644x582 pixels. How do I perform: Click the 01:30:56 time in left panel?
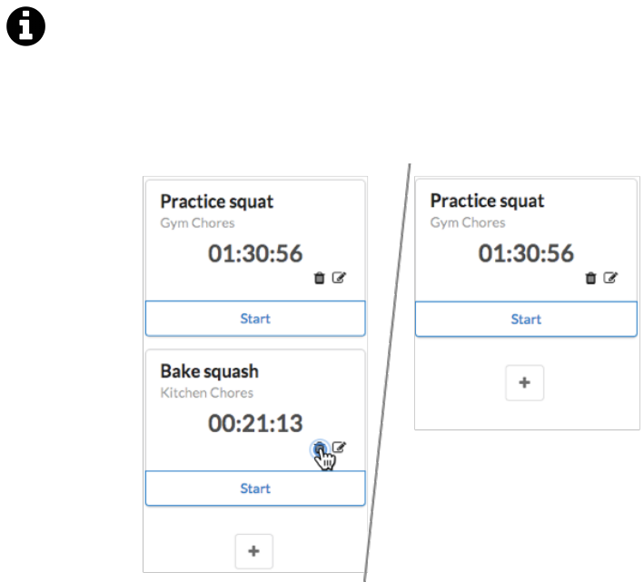(x=255, y=254)
